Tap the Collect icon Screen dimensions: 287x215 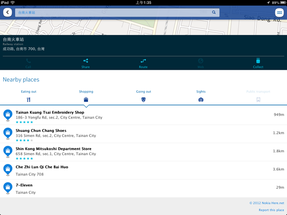click(x=258, y=61)
